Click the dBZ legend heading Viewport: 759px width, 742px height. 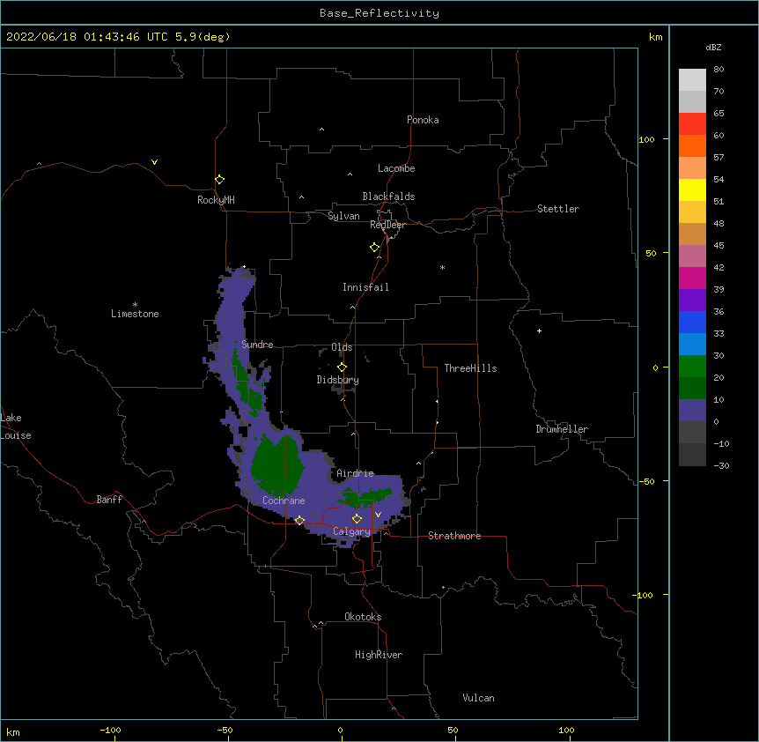click(713, 47)
